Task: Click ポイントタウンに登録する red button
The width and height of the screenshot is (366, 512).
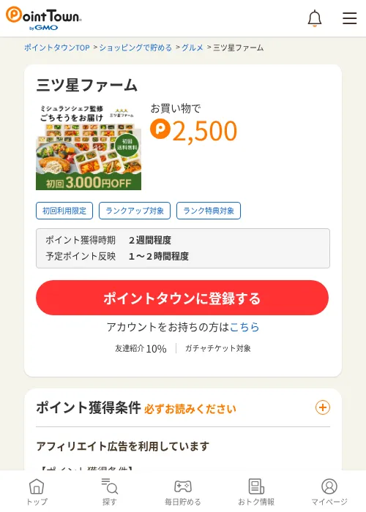Action: [182, 298]
